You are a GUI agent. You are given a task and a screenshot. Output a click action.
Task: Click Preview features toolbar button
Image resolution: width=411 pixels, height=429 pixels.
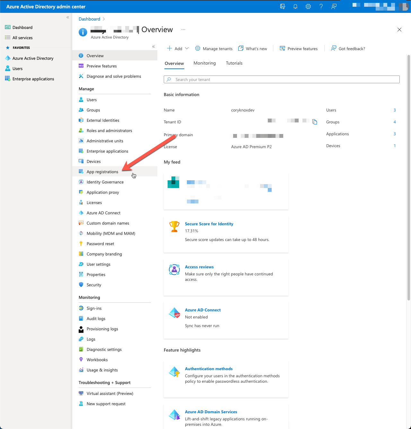tap(299, 49)
